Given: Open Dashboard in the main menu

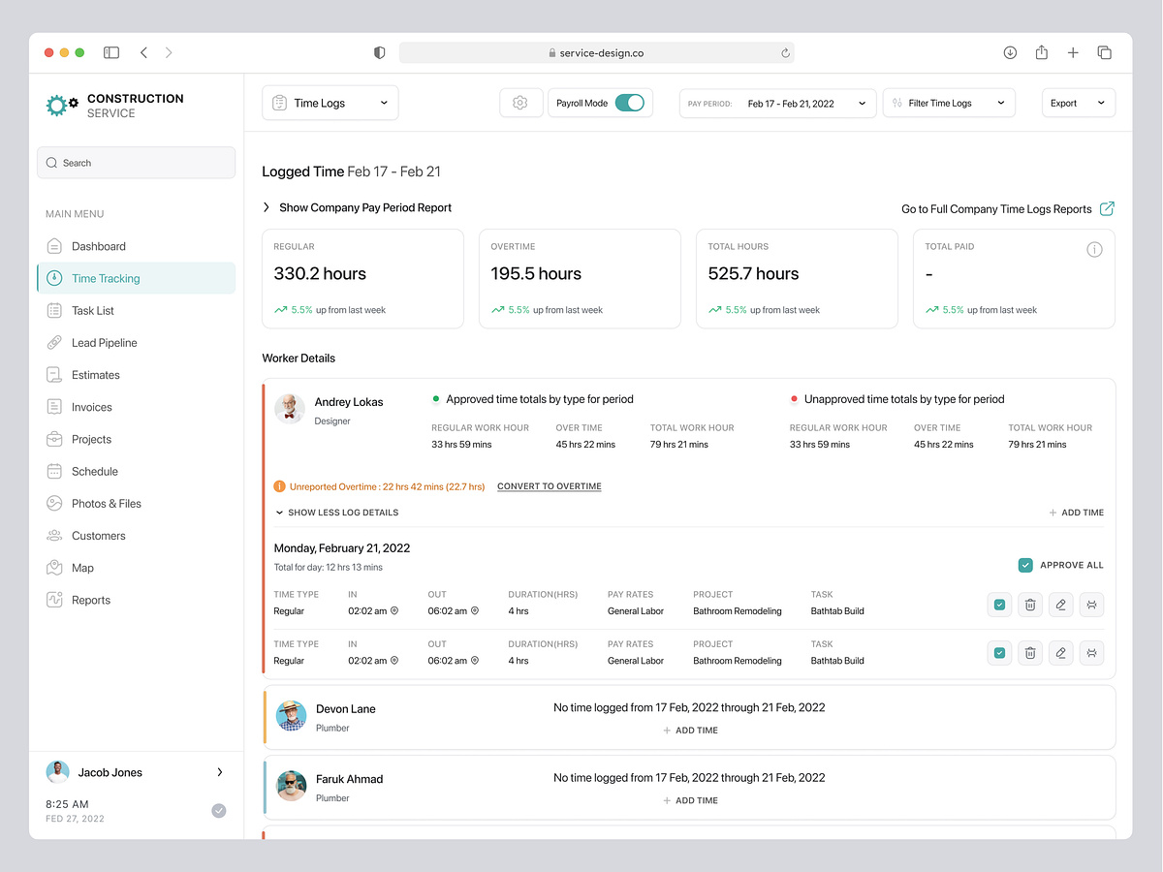Looking at the screenshot, I should coord(136,246).
